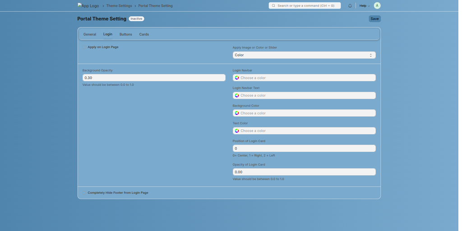Click the Background Opacity input field
Viewport: 462px width, 231px height.
coord(153,78)
